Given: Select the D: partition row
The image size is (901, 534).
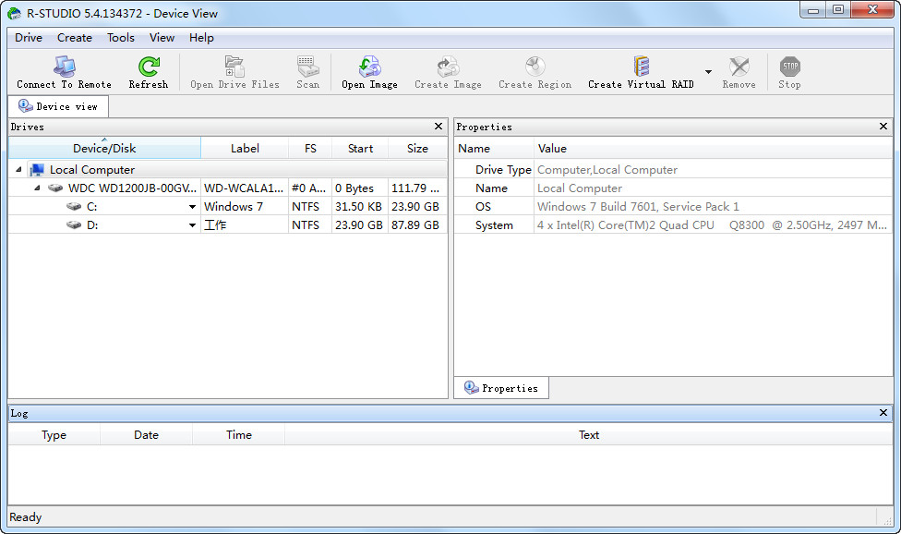Looking at the screenshot, I should pos(227,225).
